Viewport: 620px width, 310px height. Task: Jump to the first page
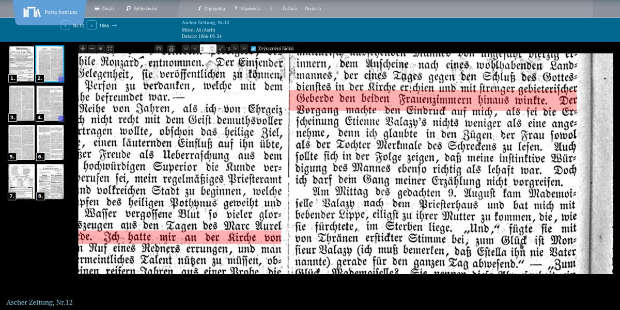[x=186, y=48]
